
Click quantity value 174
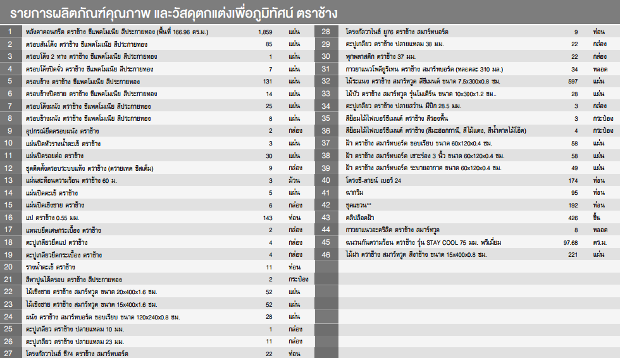pyautogui.click(x=573, y=180)
